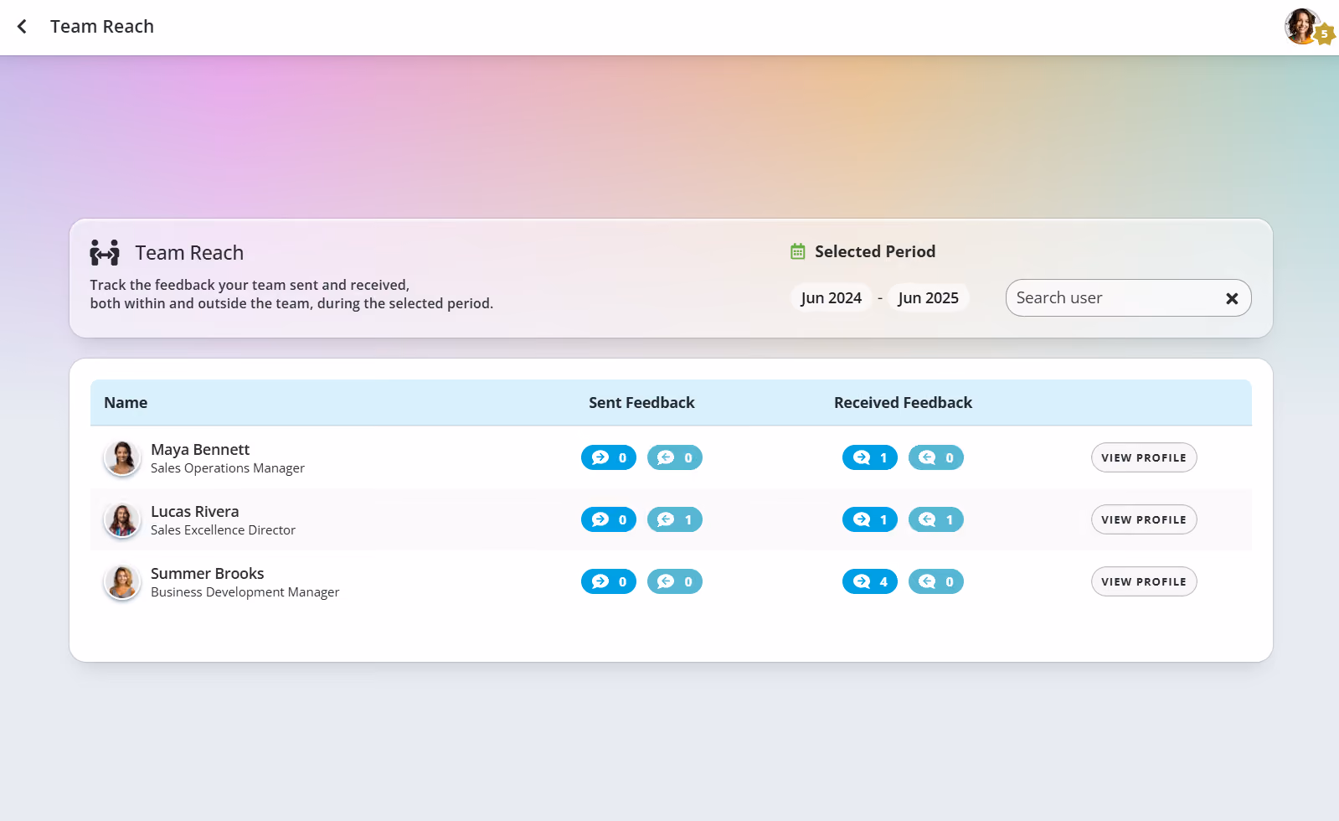View profile of Maya Bennett
The width and height of the screenshot is (1339, 821).
coord(1144,457)
